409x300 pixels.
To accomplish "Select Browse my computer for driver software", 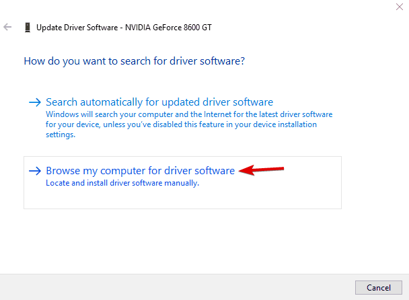I will pos(140,171).
